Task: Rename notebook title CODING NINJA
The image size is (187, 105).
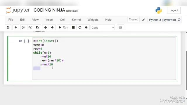Action: coord(49,10)
